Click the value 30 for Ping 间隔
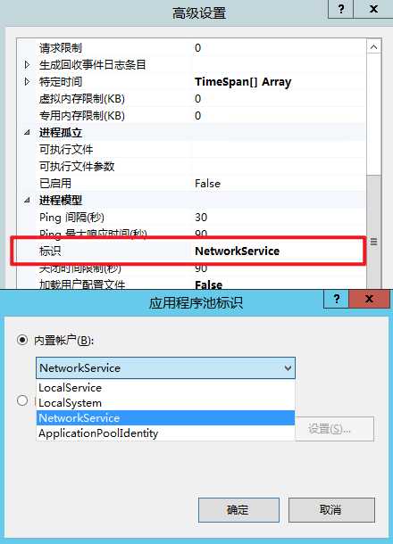 pos(201,218)
